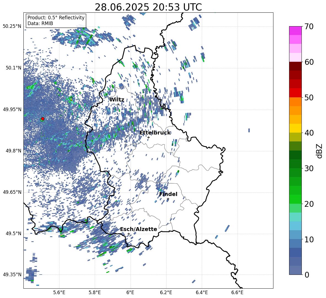The image size is (326, 298).
Task: Click the 6.6°E longitude tick label
Action: (x=237, y=293)
